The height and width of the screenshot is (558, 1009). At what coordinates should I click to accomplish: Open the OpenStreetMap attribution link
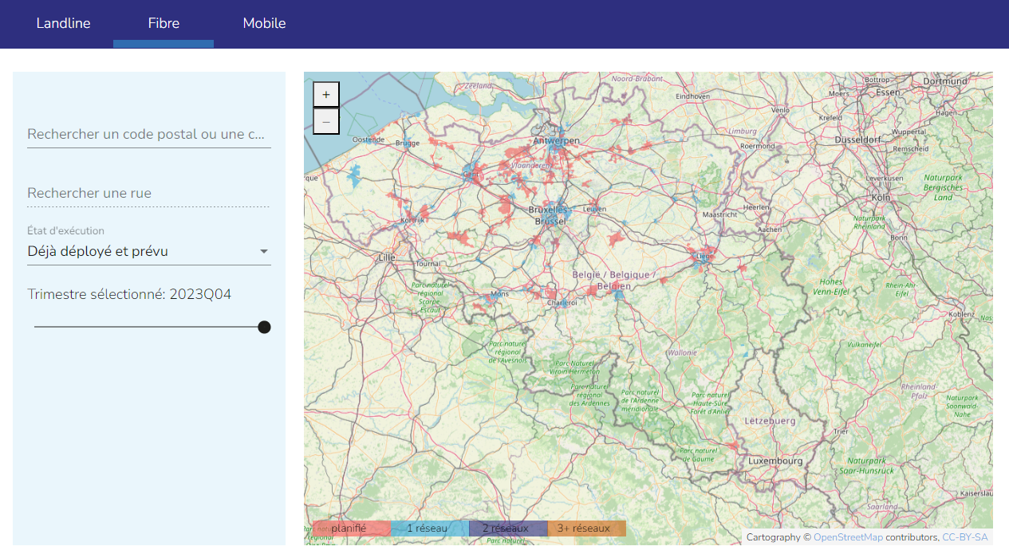click(x=847, y=537)
